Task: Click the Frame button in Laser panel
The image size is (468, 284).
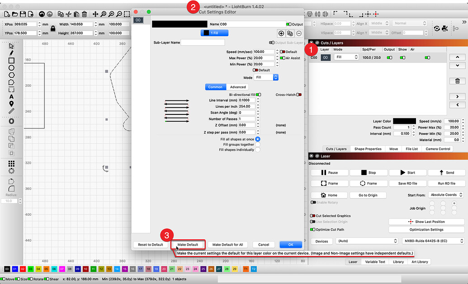Action: (x=329, y=183)
